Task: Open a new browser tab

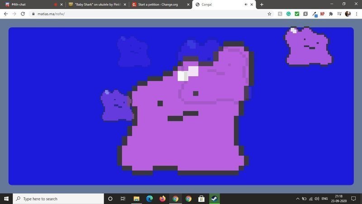Action: click(x=262, y=5)
